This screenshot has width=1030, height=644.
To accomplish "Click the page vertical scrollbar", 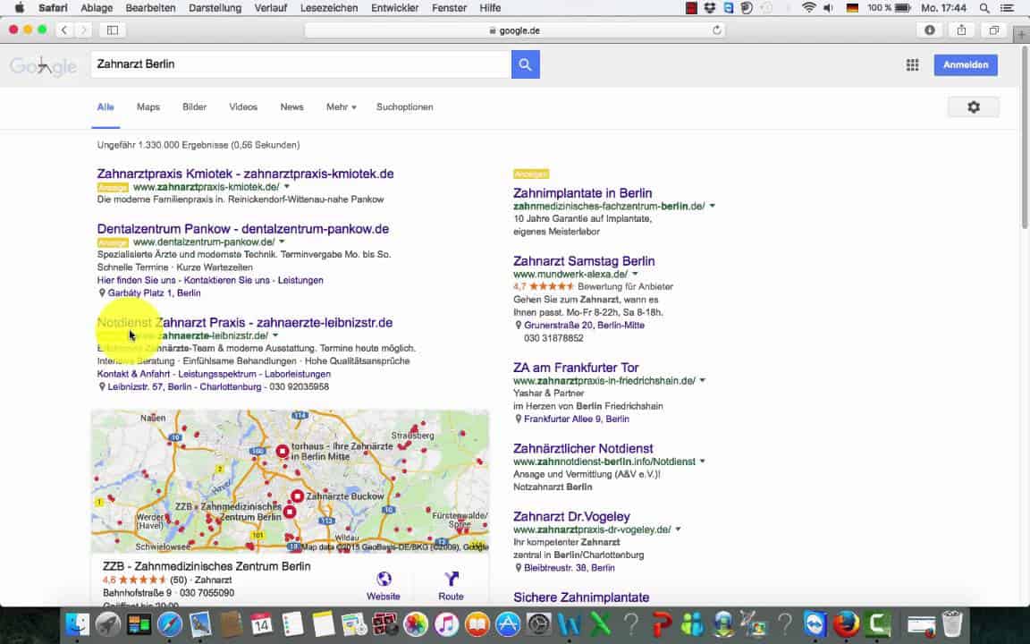I will pyautogui.click(x=1025, y=138).
